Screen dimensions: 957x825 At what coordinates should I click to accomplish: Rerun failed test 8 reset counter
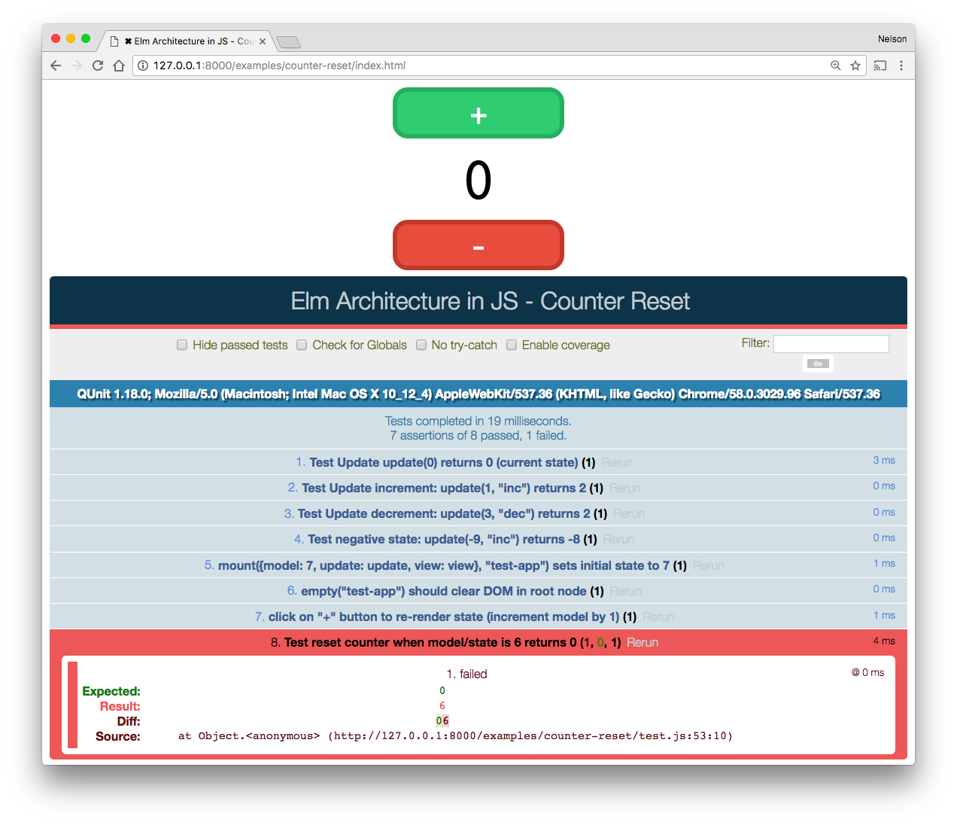(x=643, y=642)
